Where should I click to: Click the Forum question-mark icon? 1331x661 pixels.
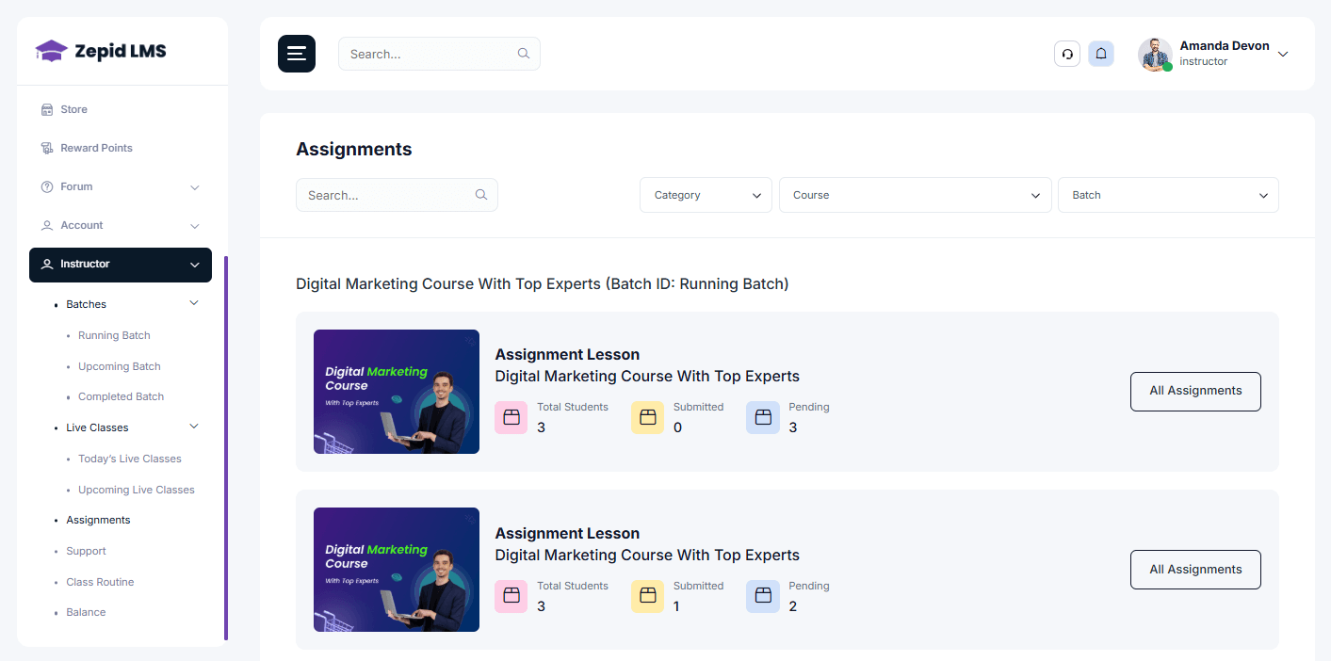tap(47, 186)
